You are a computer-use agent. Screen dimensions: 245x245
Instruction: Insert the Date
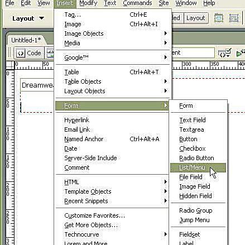tap(113, 148)
